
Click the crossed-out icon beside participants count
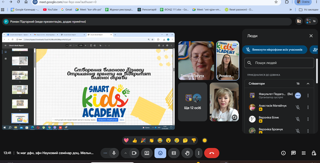click(299, 21)
